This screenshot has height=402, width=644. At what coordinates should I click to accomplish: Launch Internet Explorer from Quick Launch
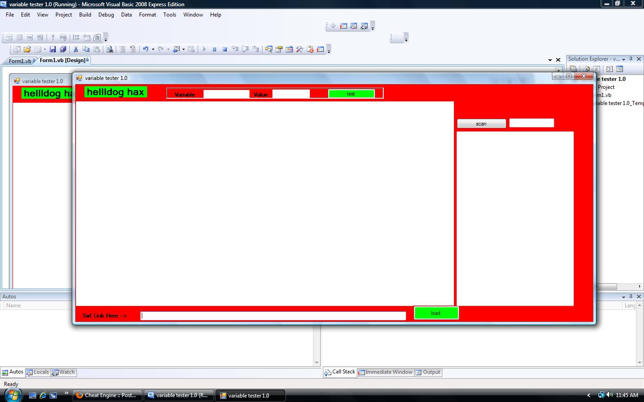click(43, 395)
